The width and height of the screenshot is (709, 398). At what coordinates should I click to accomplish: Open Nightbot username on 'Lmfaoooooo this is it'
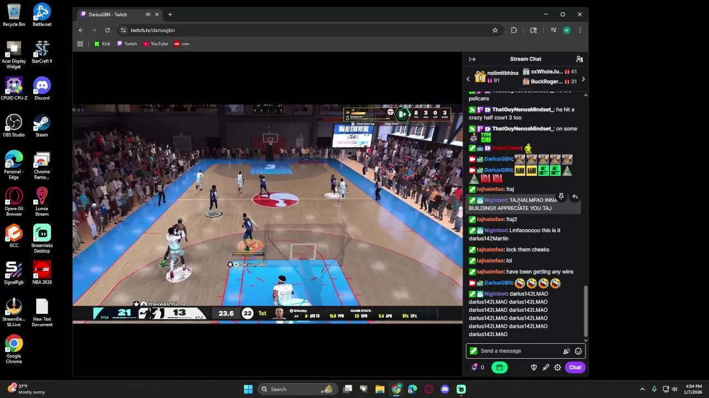pos(495,231)
